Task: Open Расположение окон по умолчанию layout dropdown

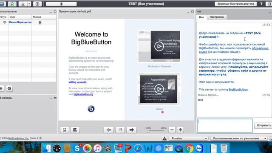Action: (239, 138)
